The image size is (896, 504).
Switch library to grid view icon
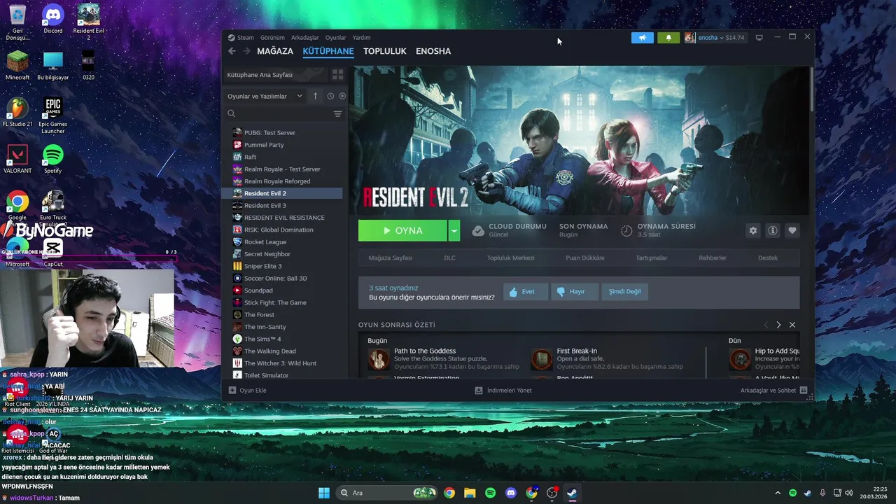[x=337, y=75]
